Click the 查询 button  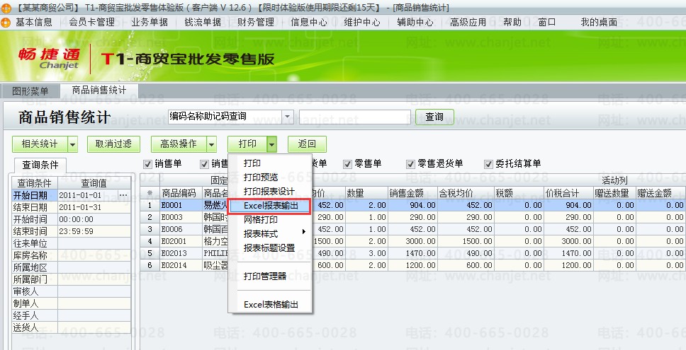click(x=434, y=117)
